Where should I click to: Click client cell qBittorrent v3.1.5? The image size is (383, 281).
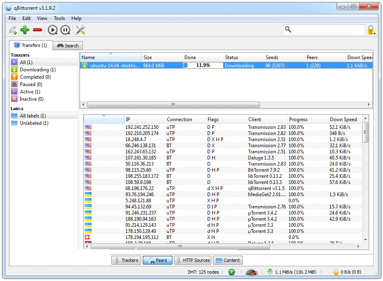click(x=266, y=188)
